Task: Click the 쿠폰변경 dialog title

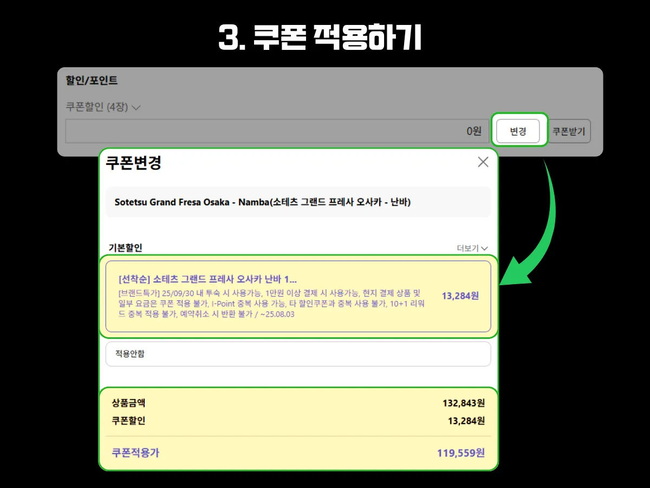Action: point(133,163)
